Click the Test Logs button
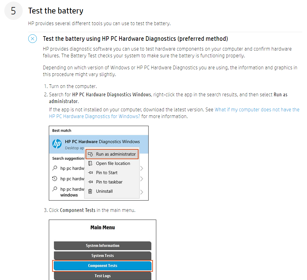Screen dimensions: 307x280 [x=103, y=275]
